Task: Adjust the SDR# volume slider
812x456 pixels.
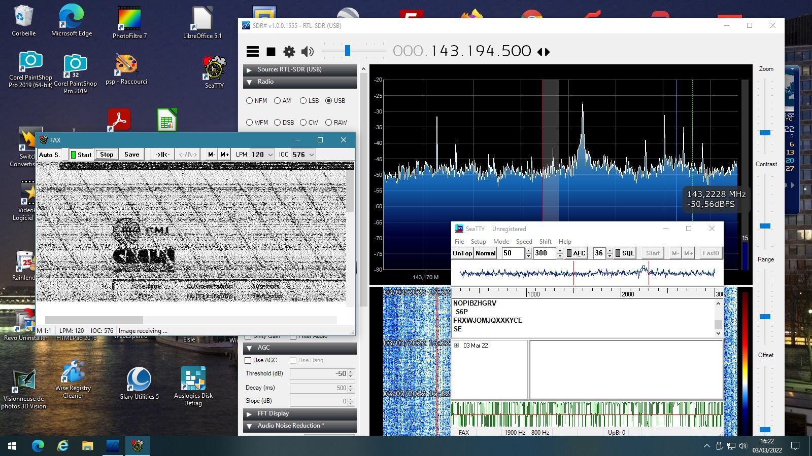Action: (348, 51)
